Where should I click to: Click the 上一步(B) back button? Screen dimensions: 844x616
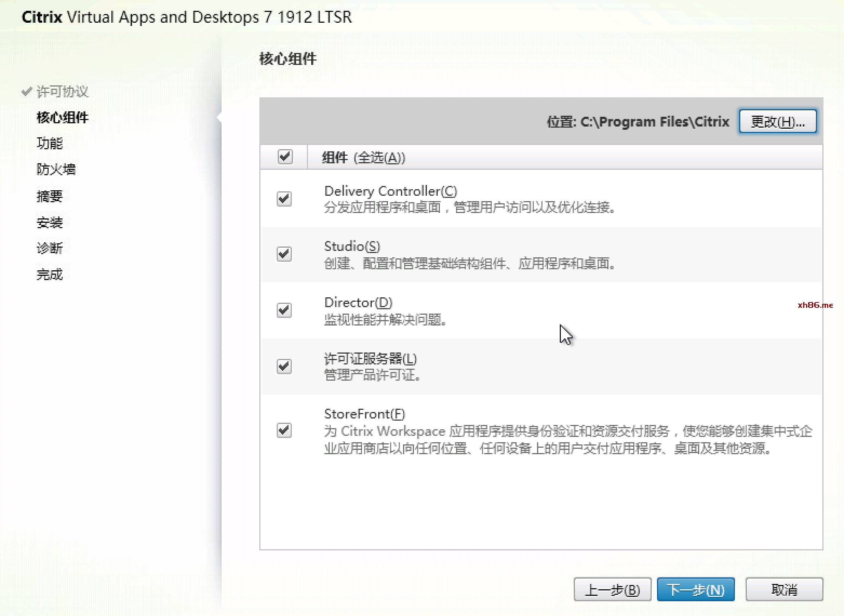coord(612,590)
